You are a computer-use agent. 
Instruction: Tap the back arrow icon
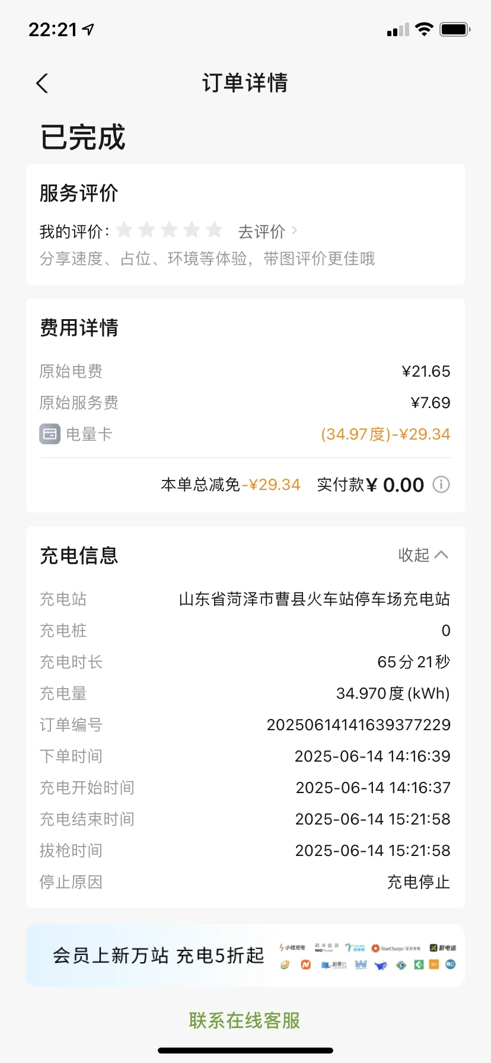tap(42, 84)
